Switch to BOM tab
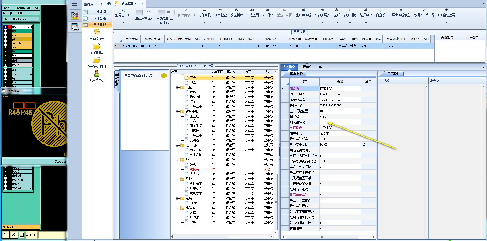The width and height of the screenshot is (487, 241). tap(320, 67)
